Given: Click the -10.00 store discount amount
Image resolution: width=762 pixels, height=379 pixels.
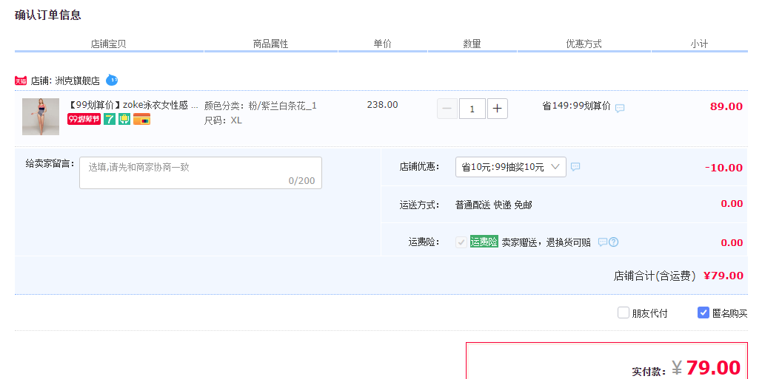Looking at the screenshot, I should [x=723, y=168].
